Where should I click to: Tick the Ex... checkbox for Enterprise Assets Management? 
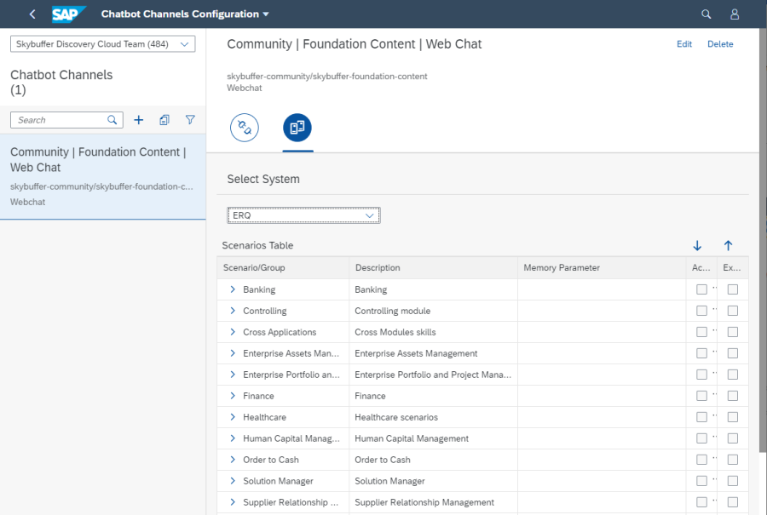click(x=732, y=353)
